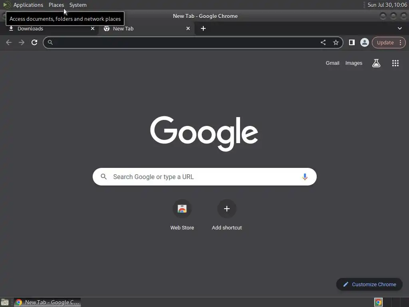Click Chrome workspace icon in bottom-right panel
The image size is (409, 307).
(x=378, y=302)
